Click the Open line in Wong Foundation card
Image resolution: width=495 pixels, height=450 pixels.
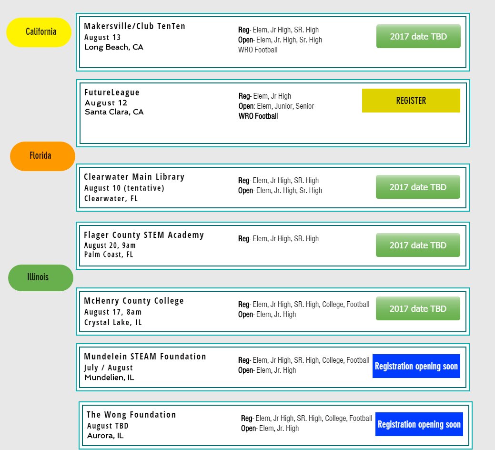pyautogui.click(x=270, y=429)
